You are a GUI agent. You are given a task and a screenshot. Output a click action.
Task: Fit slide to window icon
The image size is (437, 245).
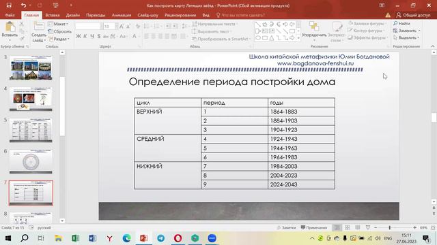(x=433, y=227)
